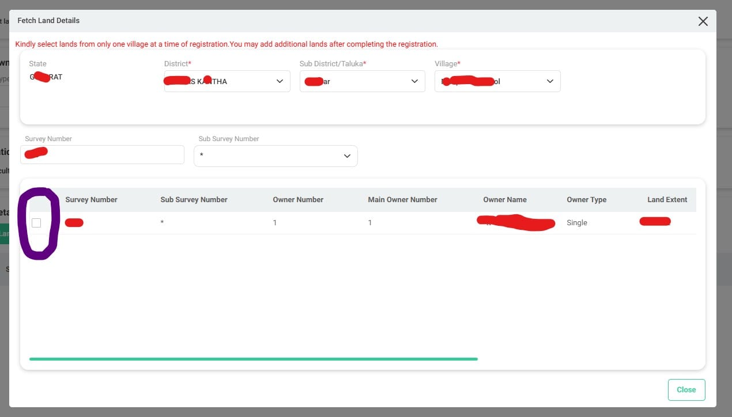Click the asterisk Sub Survey Number table cell
This screenshot has width=732, height=417.
click(162, 223)
